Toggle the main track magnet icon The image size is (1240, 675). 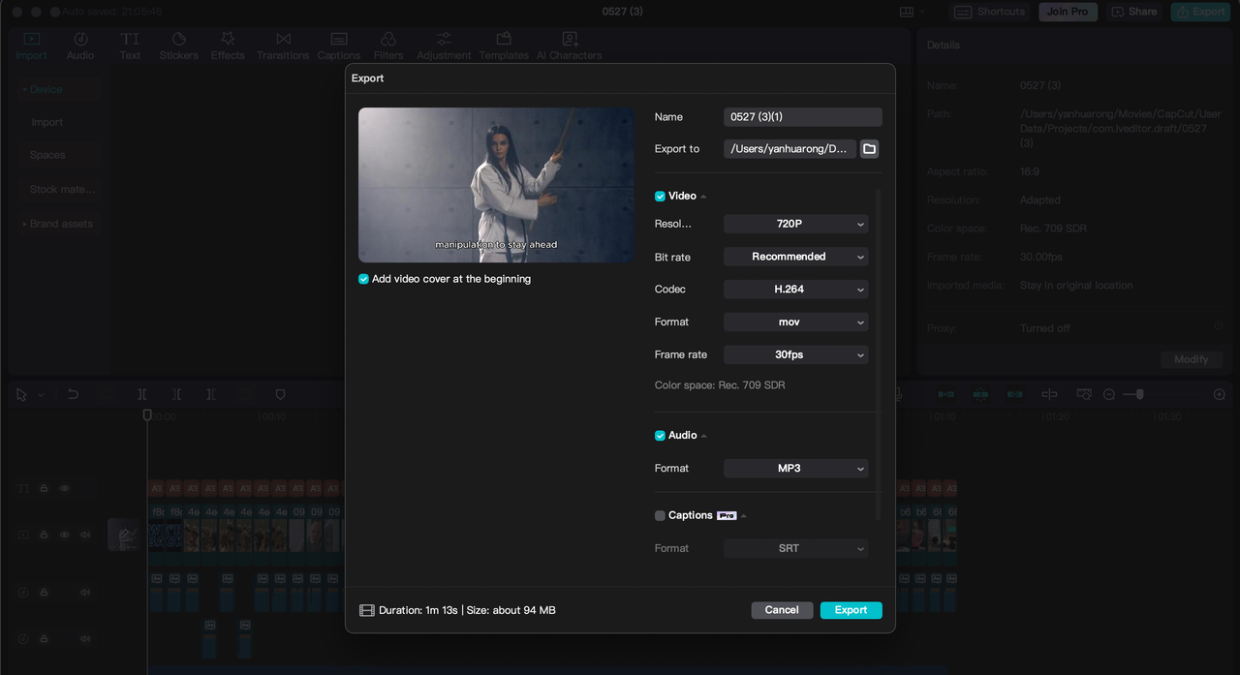tap(946, 395)
